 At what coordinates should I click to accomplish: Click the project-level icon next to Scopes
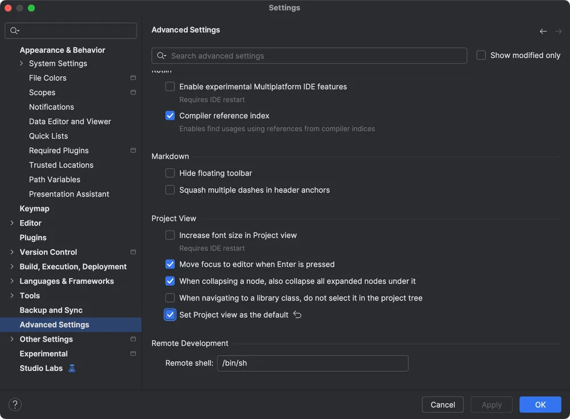[x=133, y=92]
